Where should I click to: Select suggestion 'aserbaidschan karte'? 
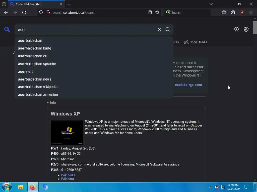[x=94, y=48]
